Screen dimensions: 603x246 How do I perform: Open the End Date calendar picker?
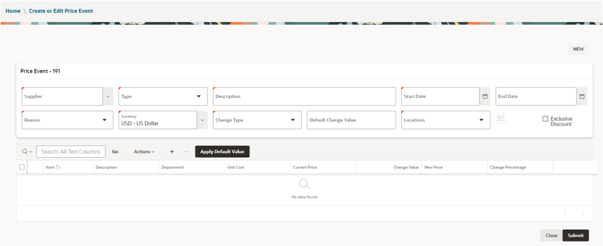pos(582,97)
